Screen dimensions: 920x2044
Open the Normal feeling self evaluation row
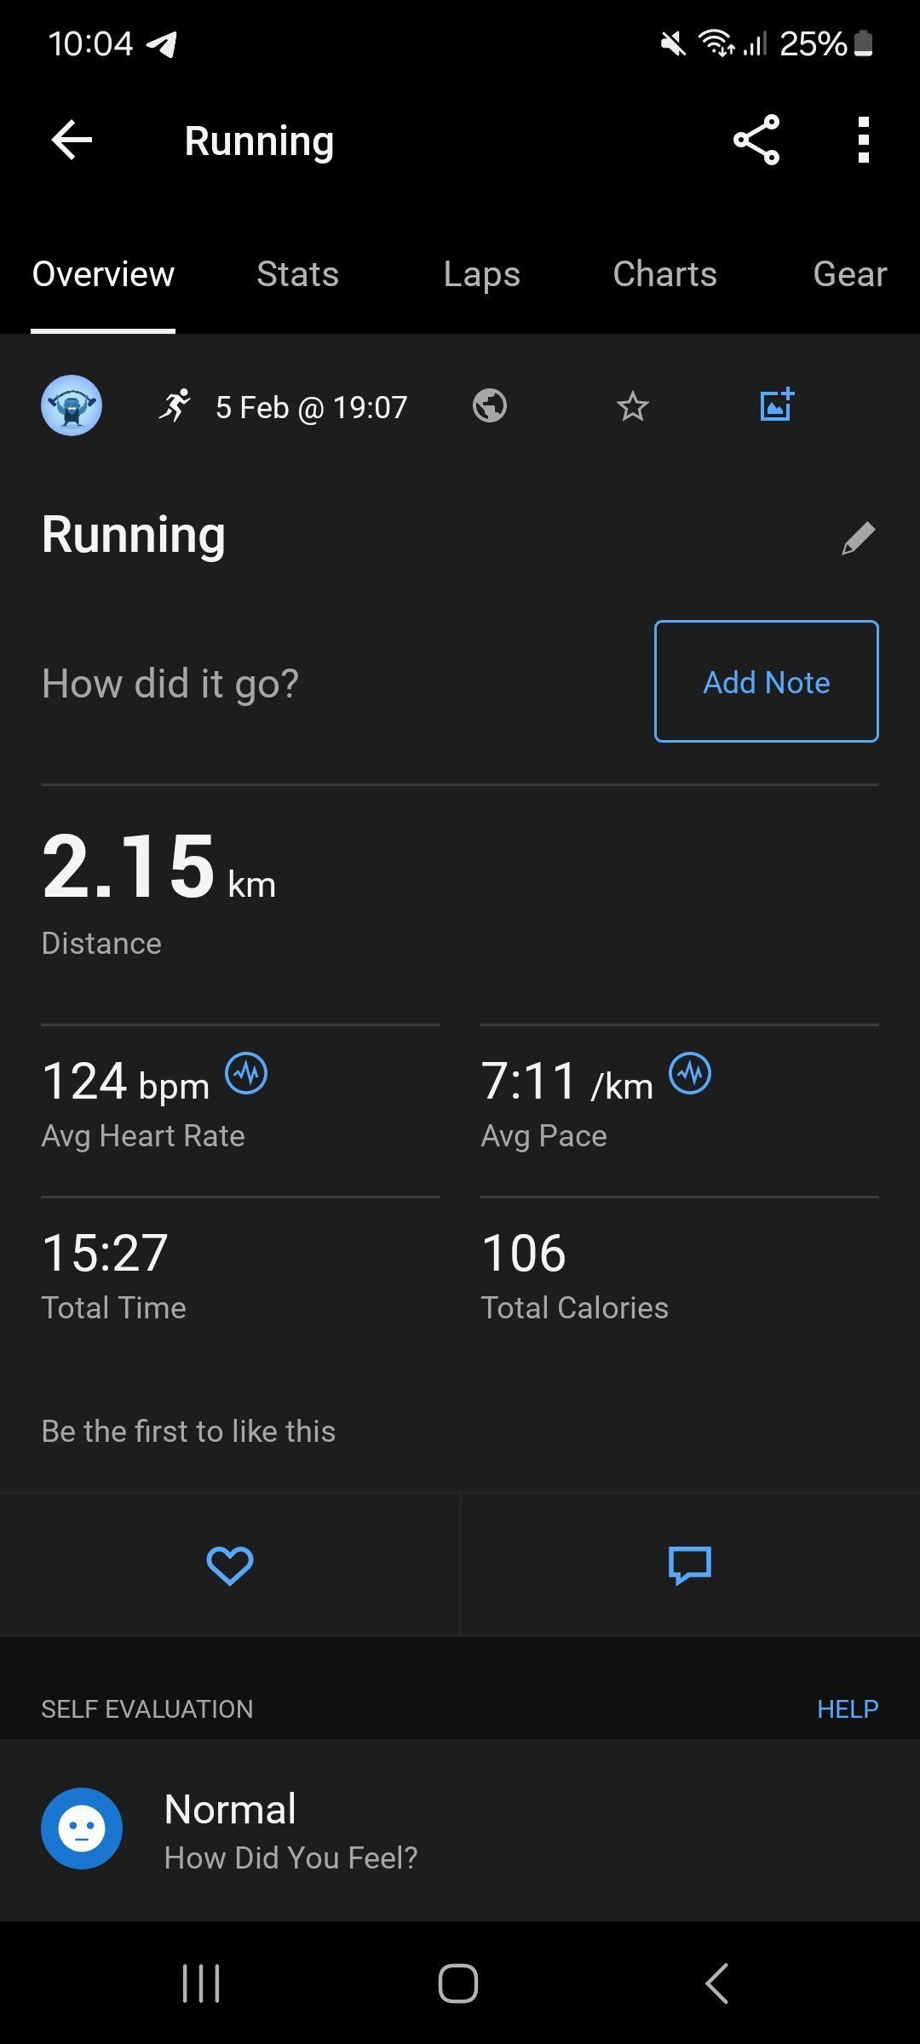click(460, 1829)
